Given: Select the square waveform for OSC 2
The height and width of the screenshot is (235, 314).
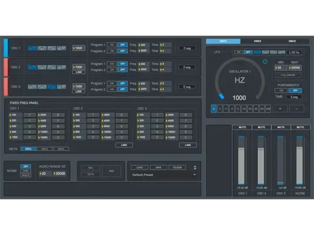Looking at the screenshot, I should pyautogui.click(x=61, y=67).
